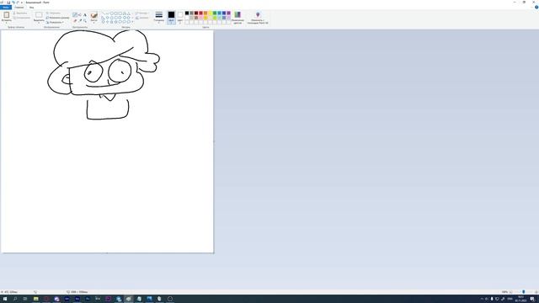Pick the red color swatch
The height and width of the screenshot is (303, 539).
[x=200, y=13]
